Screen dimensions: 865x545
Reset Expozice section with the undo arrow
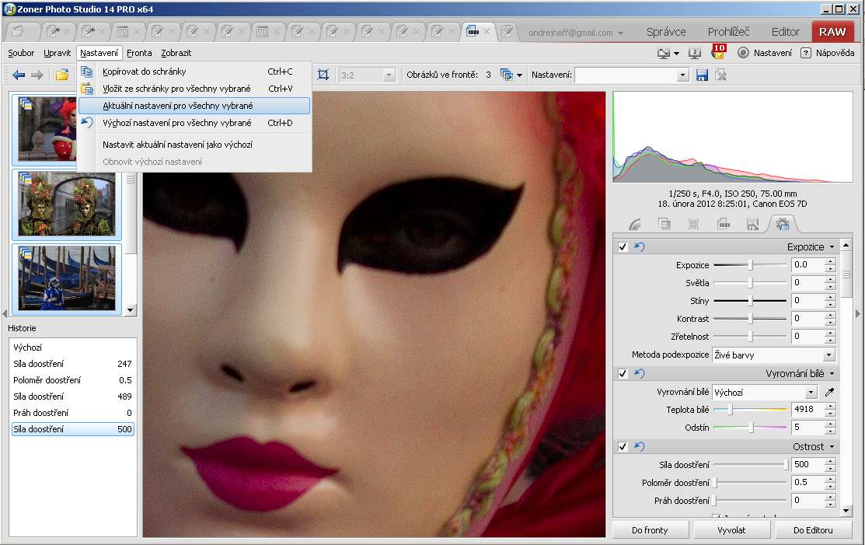[639, 246]
